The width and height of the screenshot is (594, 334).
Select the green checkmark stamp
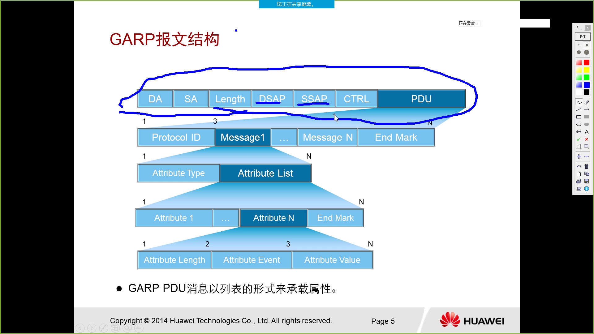coord(579,139)
